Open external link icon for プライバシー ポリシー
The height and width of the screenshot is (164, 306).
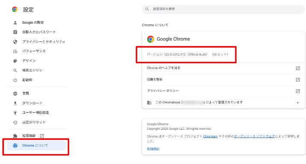click(298, 91)
